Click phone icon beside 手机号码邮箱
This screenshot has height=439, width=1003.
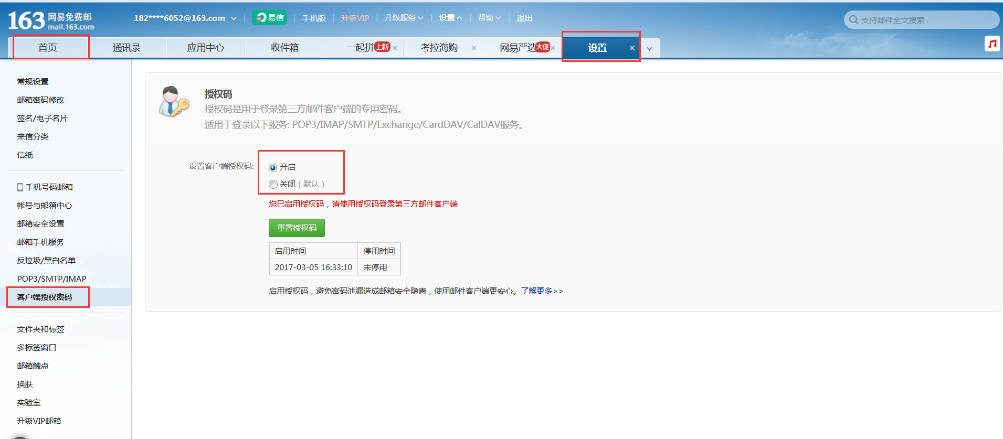20,187
